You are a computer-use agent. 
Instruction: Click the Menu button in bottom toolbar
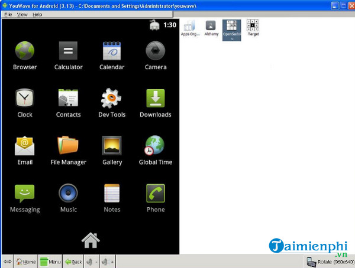pyautogui.click(x=50, y=262)
